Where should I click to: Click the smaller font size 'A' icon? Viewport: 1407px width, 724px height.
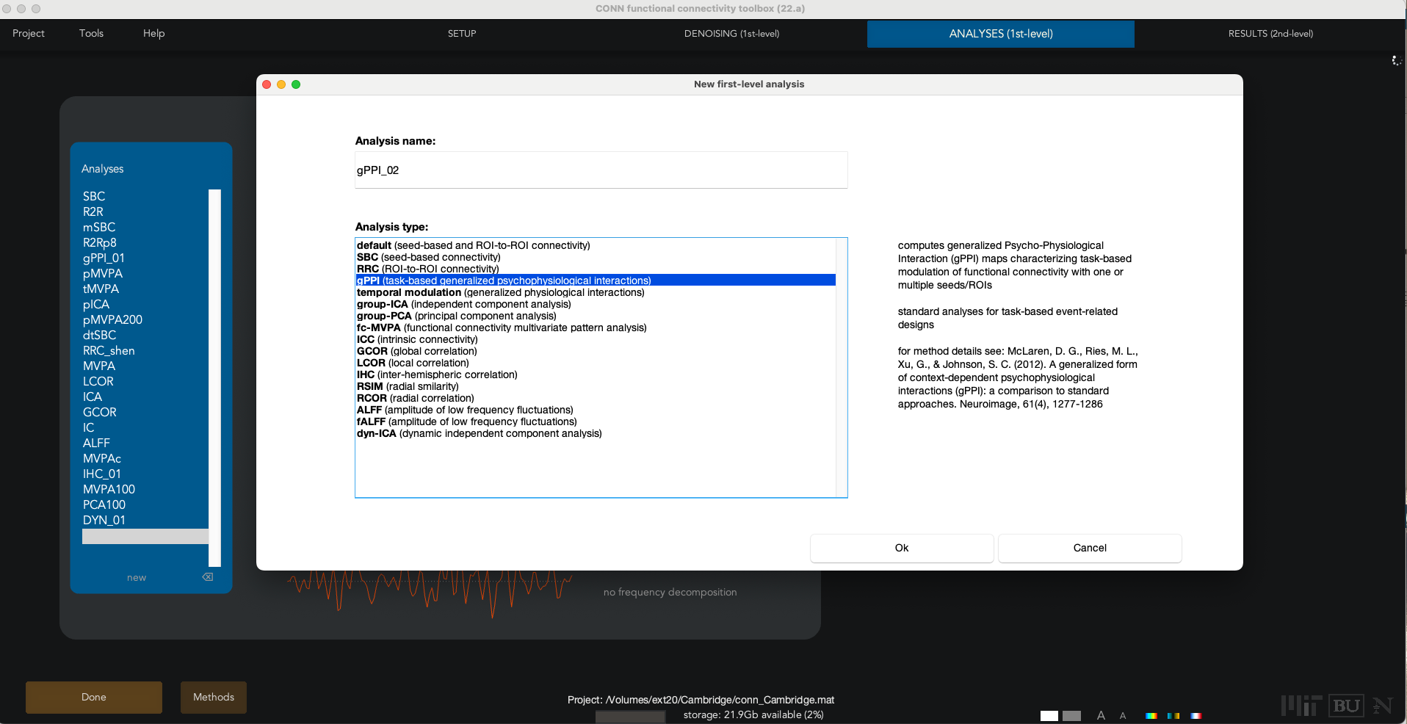[x=1123, y=716]
